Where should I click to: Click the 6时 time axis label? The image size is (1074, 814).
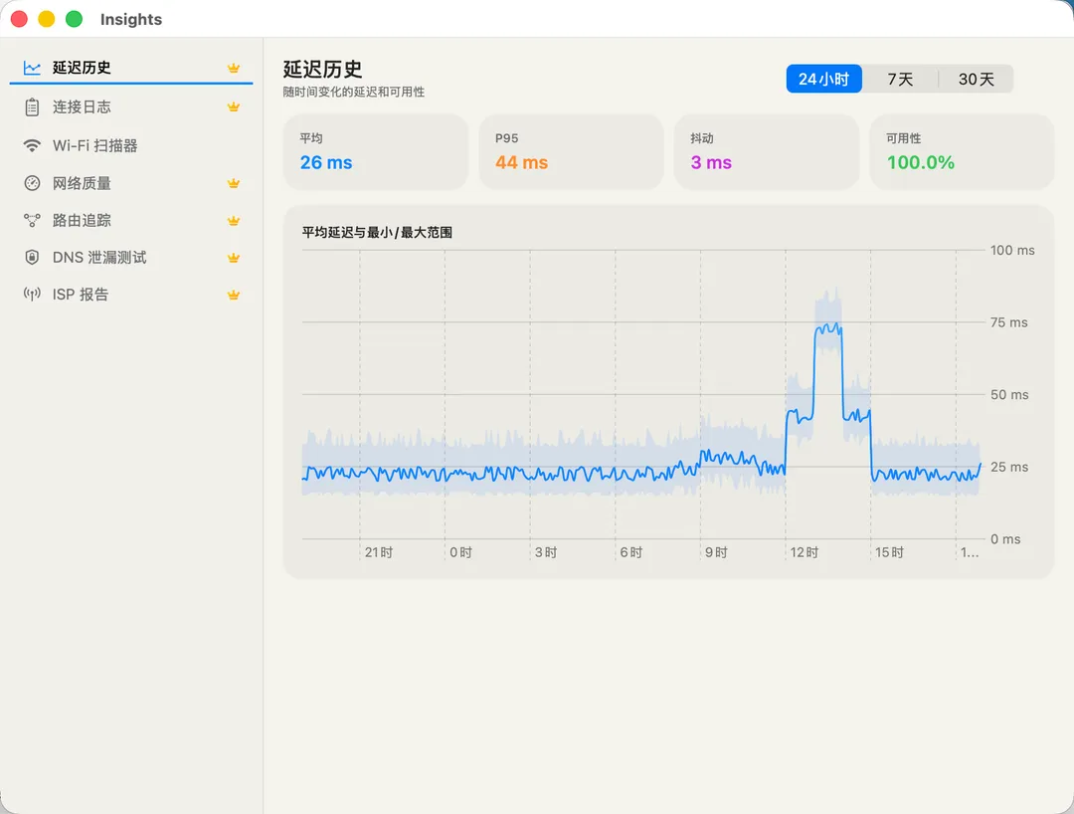pyautogui.click(x=631, y=552)
